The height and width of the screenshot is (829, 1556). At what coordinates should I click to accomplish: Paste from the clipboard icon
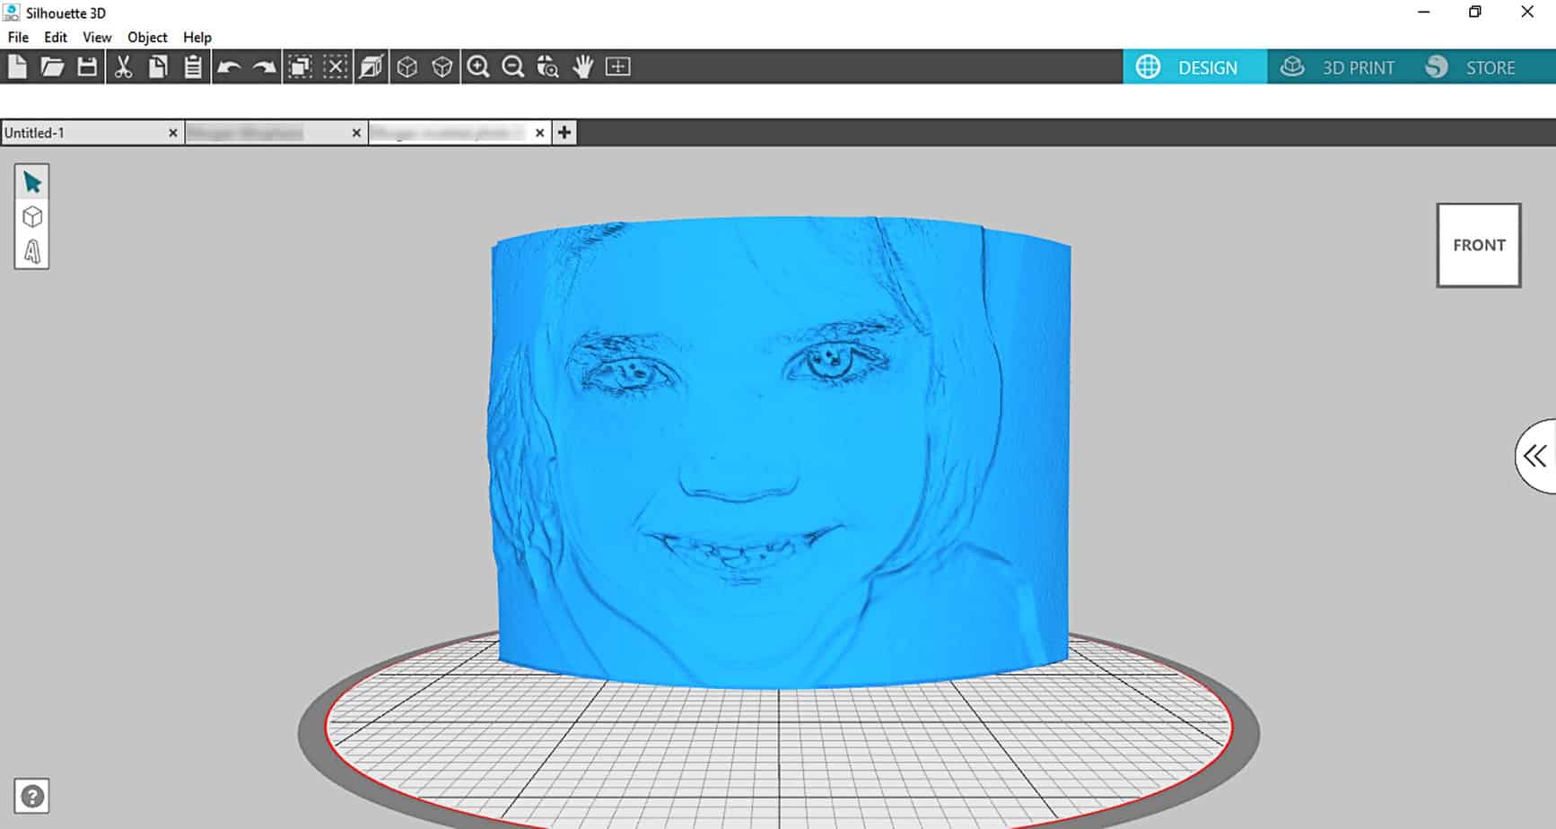tap(192, 66)
